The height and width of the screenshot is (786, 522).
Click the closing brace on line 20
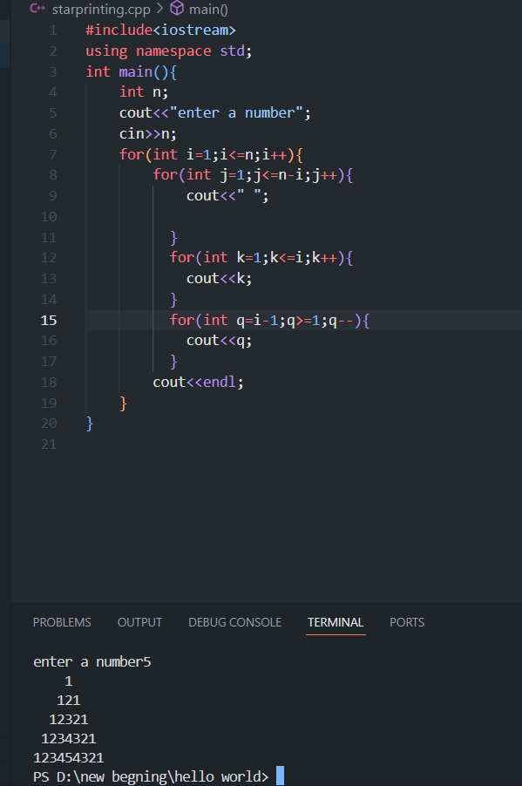90,423
